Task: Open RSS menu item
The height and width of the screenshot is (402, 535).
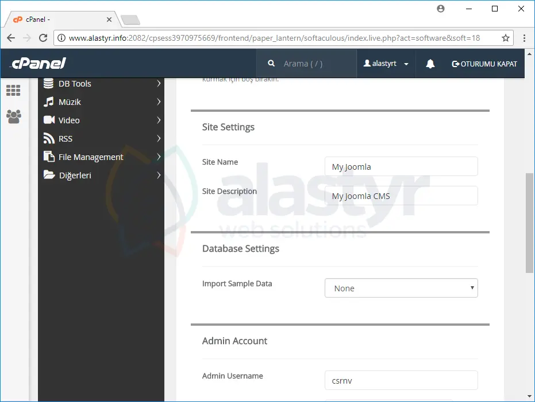Action: (101, 139)
